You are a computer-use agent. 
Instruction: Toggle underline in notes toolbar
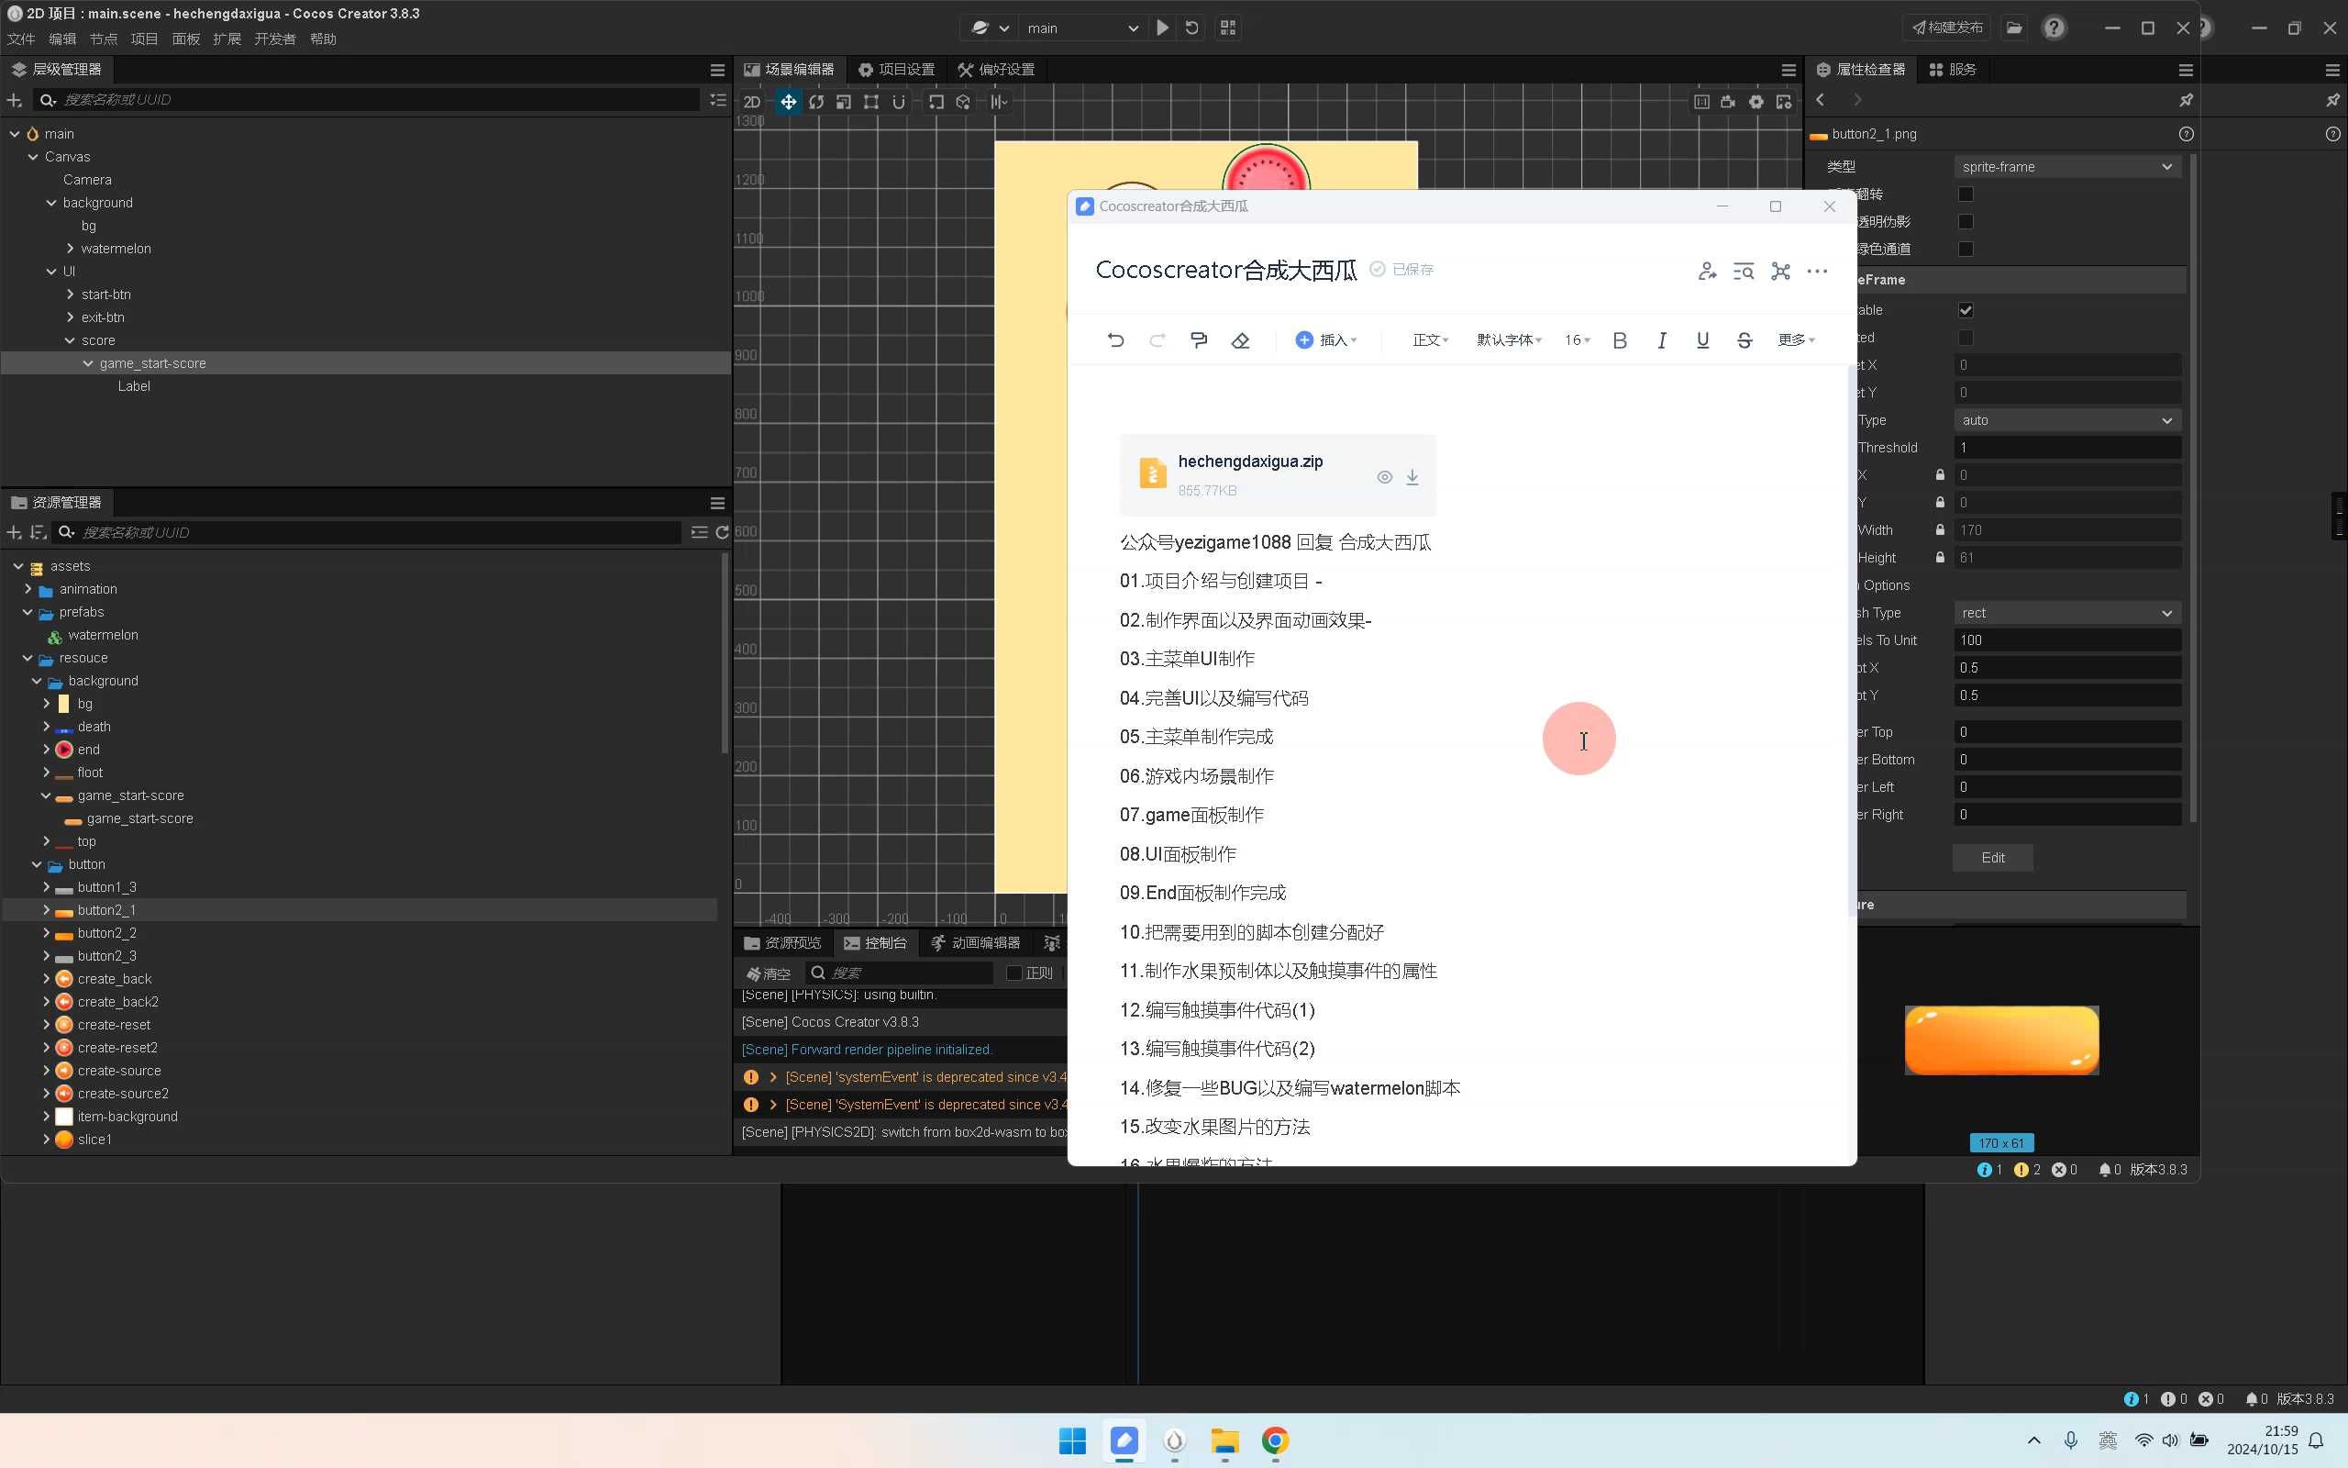coord(1703,339)
